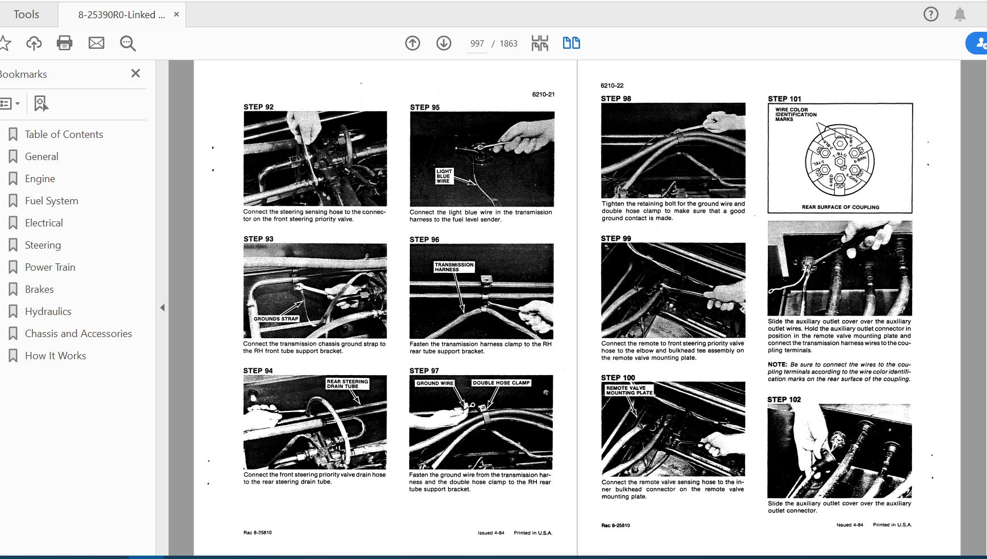
Task: Click the add new bookmark icon
Action: [41, 103]
